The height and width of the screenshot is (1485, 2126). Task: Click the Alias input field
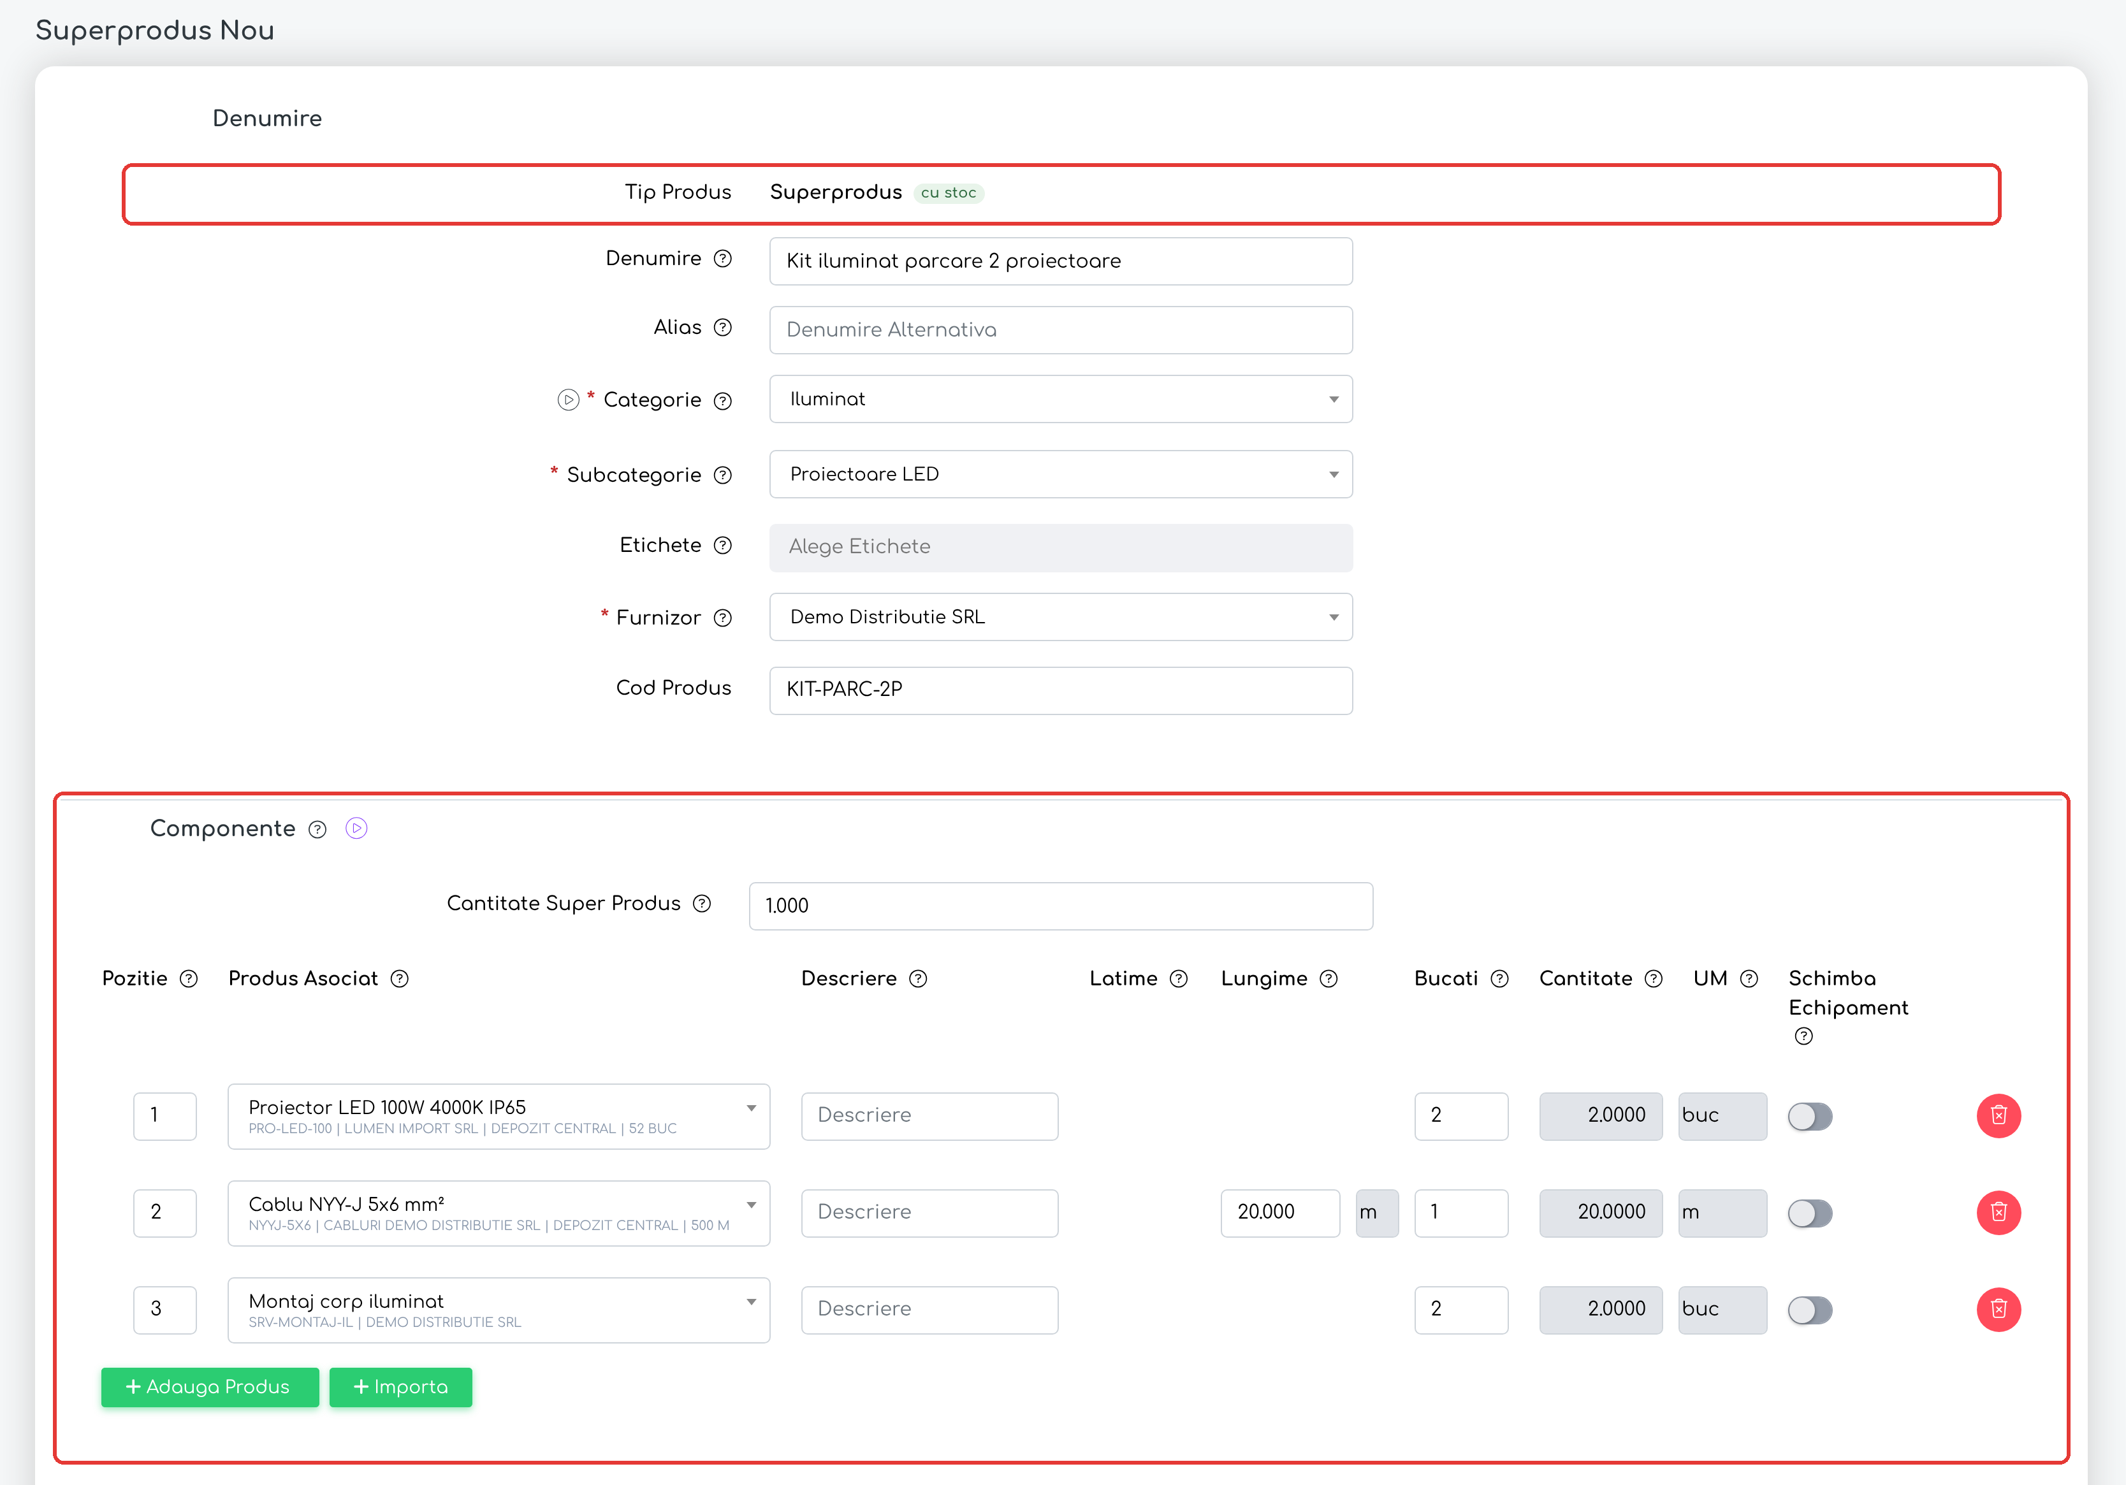coord(1060,330)
